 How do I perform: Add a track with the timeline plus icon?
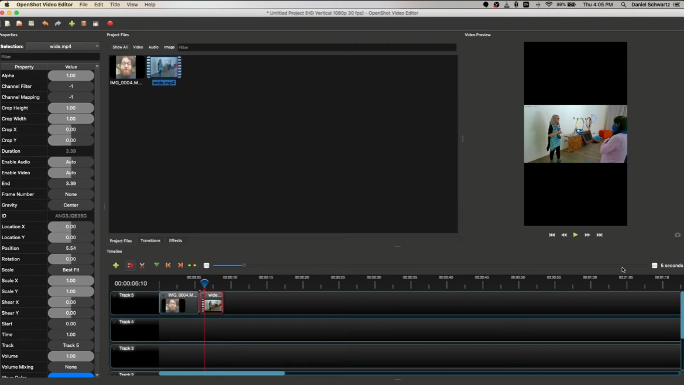click(116, 265)
